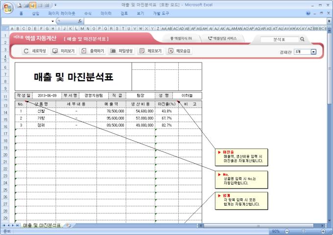This screenshot has height=235, width=333.
Task: Click the 출력하기 printer icon
Action: pyautogui.click(x=84, y=51)
